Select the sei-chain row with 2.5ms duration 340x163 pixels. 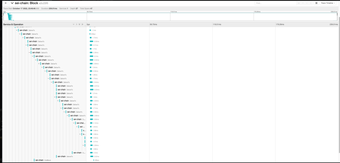(x=79, y=153)
